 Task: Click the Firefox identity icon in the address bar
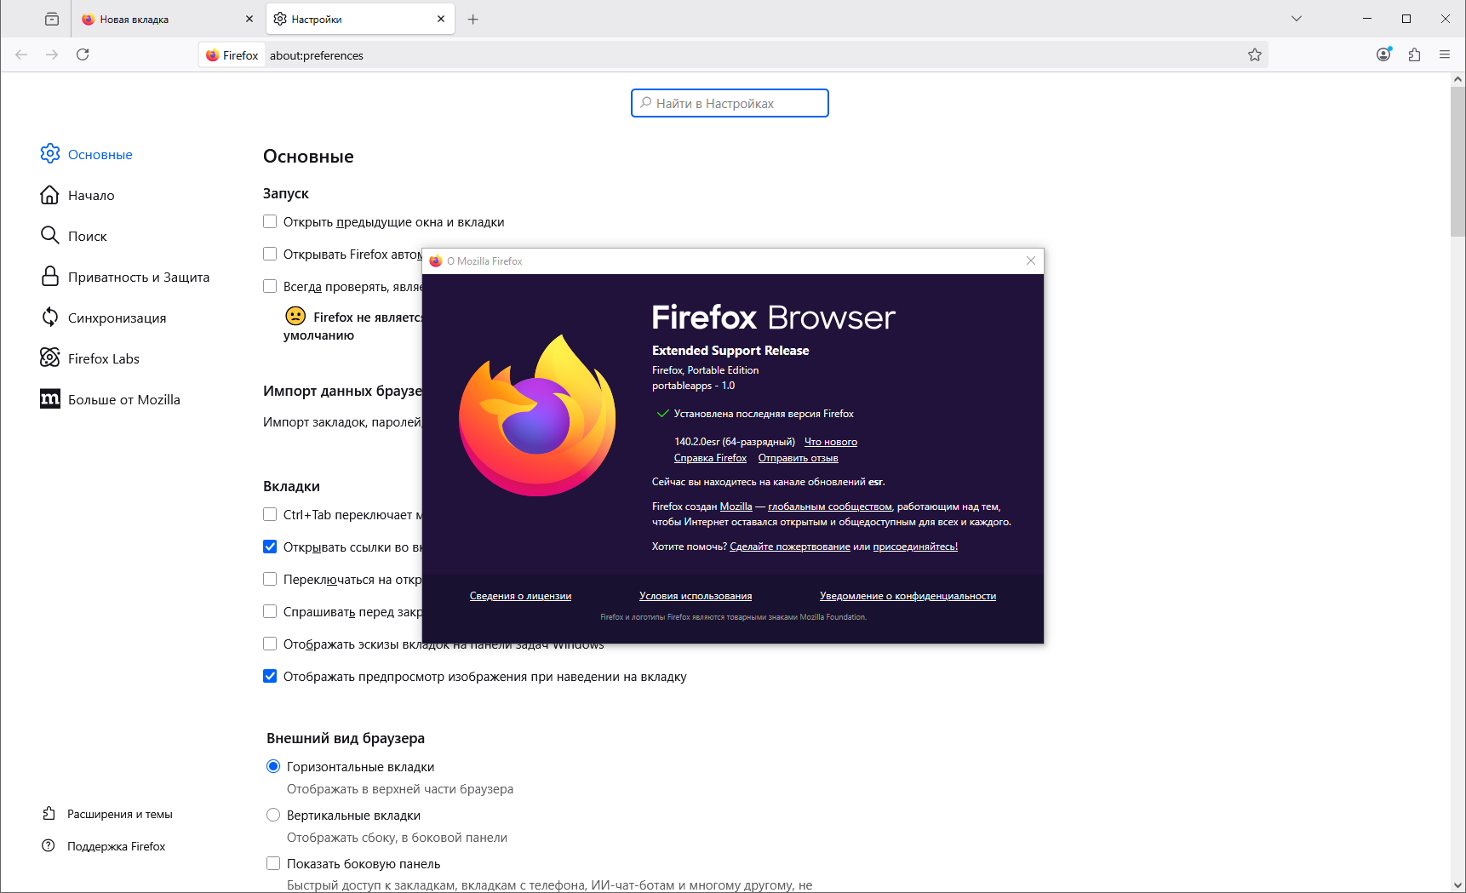coord(232,55)
